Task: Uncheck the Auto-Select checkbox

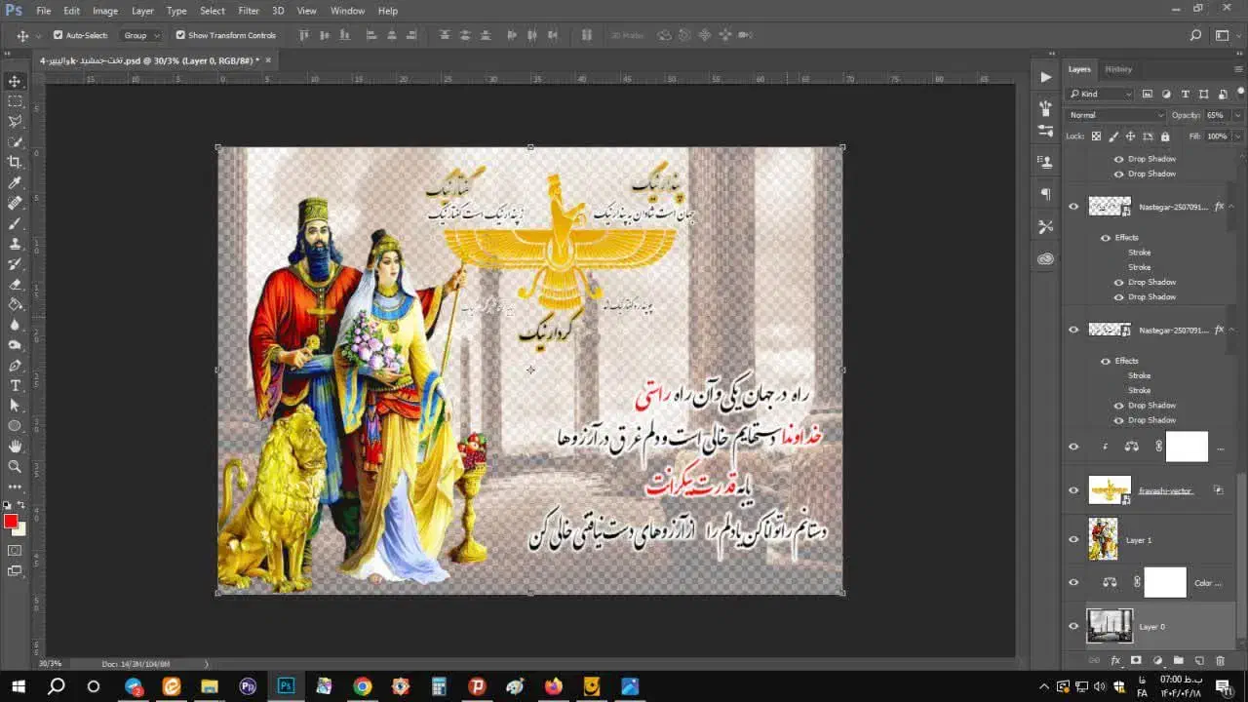Action: [58, 35]
